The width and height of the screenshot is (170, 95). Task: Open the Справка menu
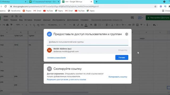pyautogui.click(x=84, y=20)
